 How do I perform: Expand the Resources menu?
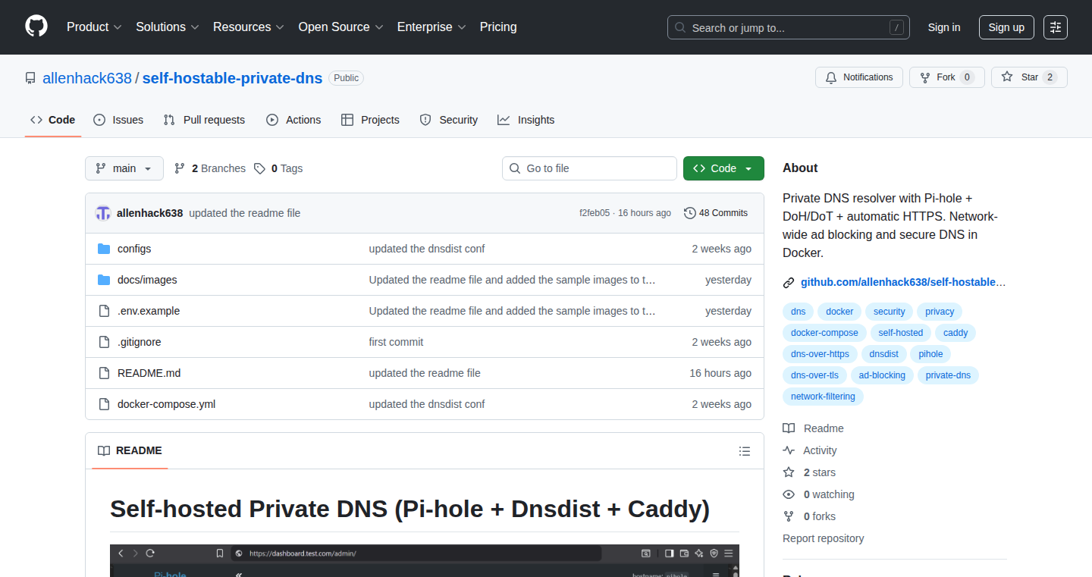249,27
